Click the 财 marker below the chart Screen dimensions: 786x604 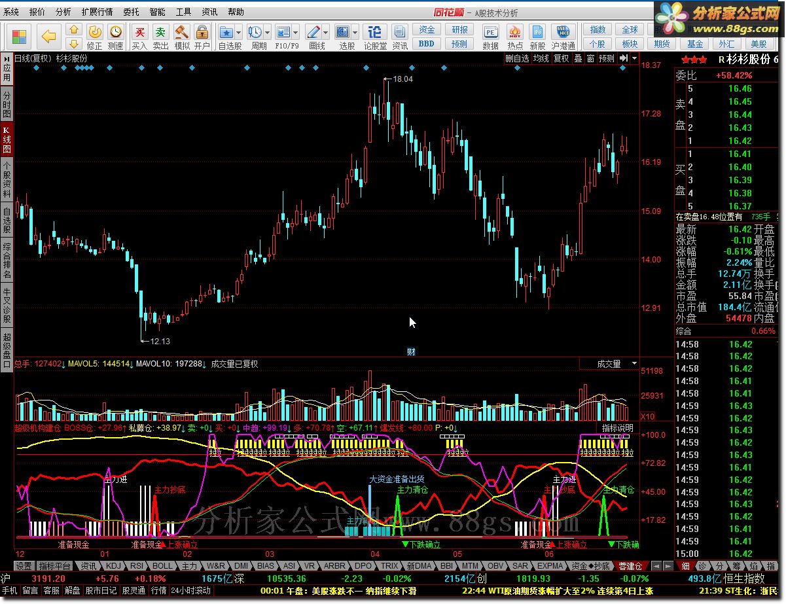pos(411,351)
